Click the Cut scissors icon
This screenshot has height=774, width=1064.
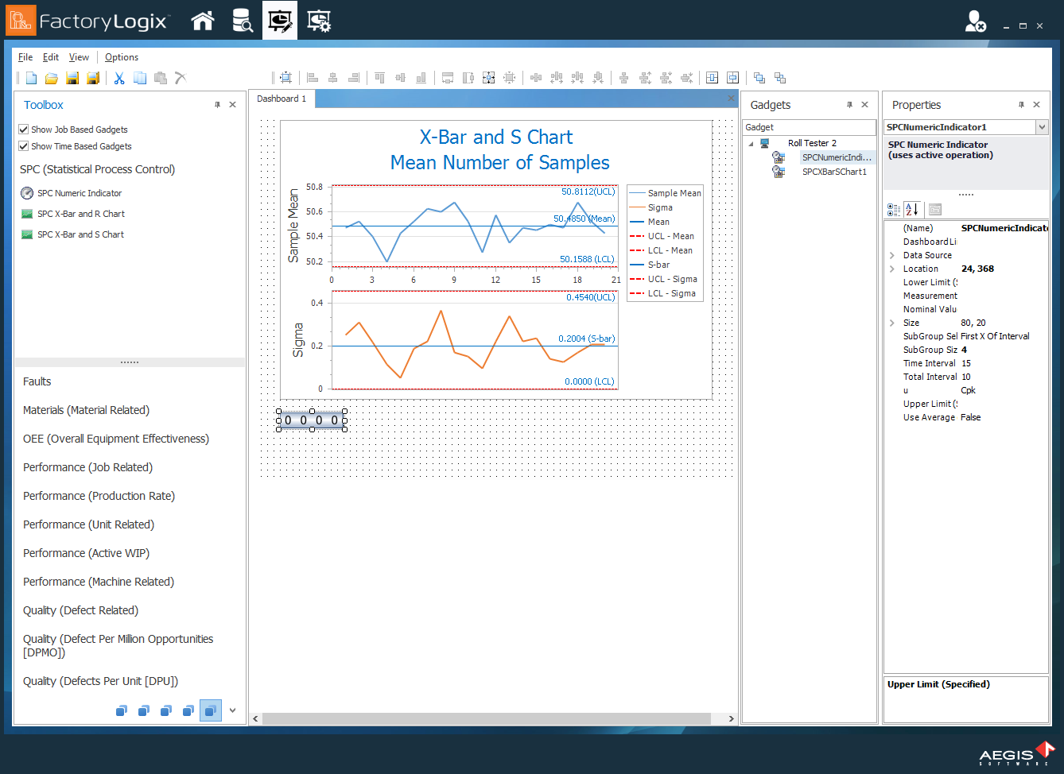tap(119, 78)
